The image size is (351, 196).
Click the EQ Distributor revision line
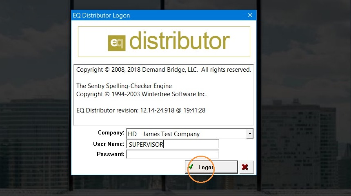click(x=141, y=110)
